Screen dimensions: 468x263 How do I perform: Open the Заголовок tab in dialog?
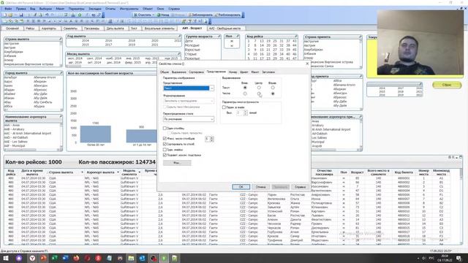click(268, 72)
